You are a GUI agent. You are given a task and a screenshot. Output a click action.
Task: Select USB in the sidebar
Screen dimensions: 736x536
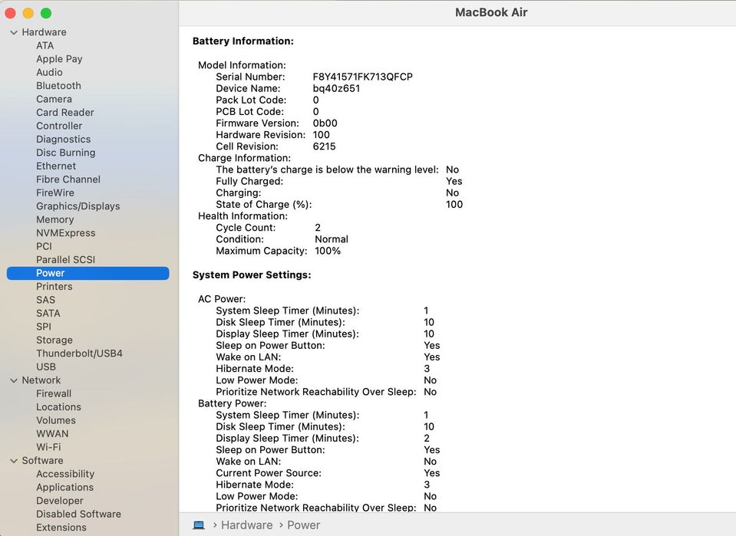click(x=46, y=367)
